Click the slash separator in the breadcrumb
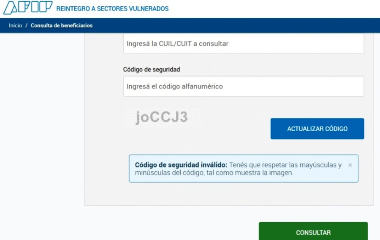Screen dimensions: 380x240 (x=27, y=25)
